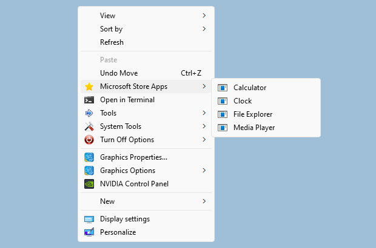
Task: Click the System Tools hammer icon
Action: tap(89, 126)
